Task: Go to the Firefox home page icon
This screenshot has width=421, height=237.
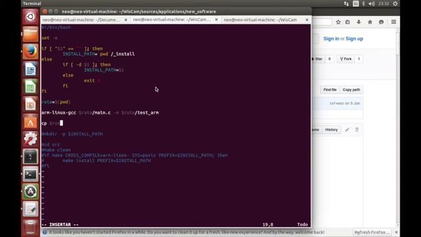Action: coord(370,22)
